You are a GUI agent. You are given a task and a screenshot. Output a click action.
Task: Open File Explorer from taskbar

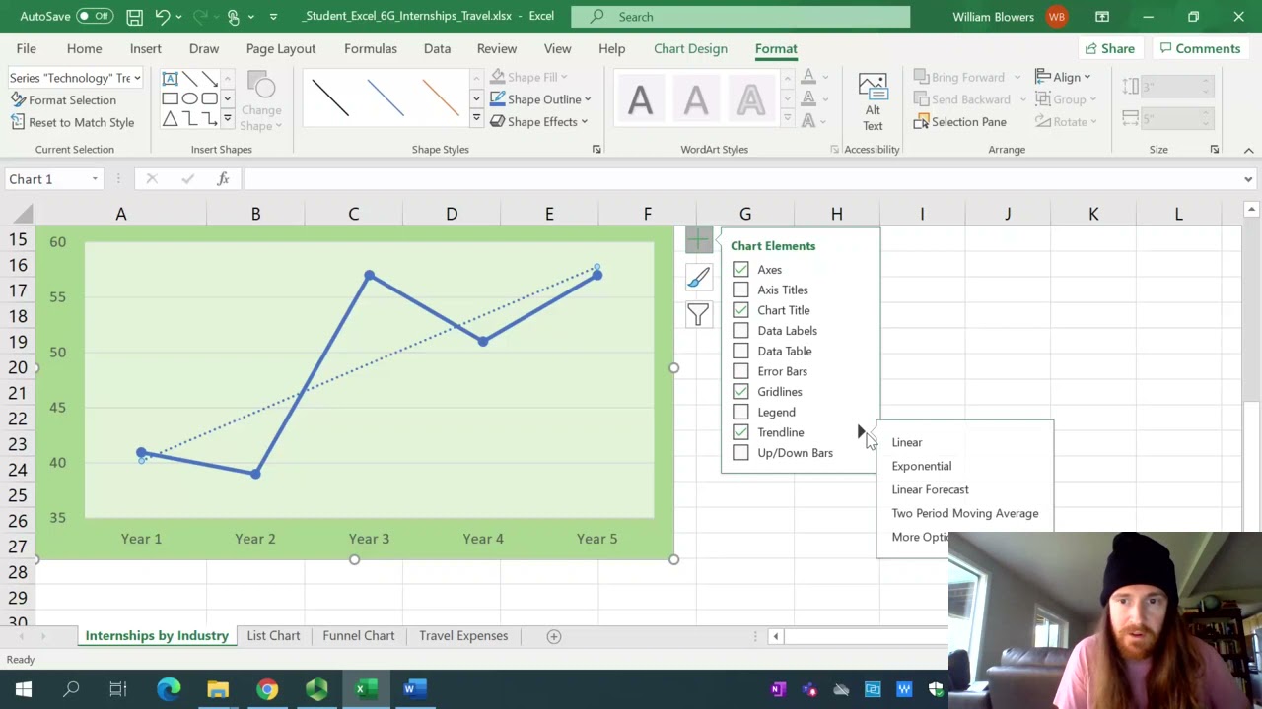pyautogui.click(x=218, y=689)
